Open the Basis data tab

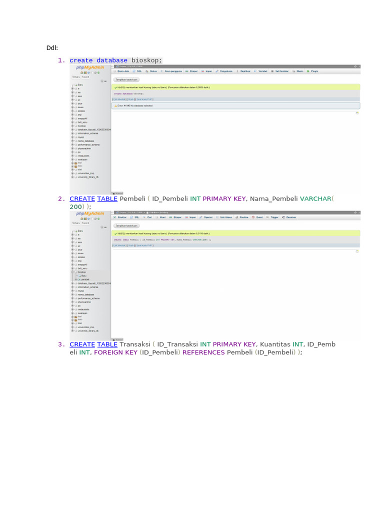[x=121, y=71]
